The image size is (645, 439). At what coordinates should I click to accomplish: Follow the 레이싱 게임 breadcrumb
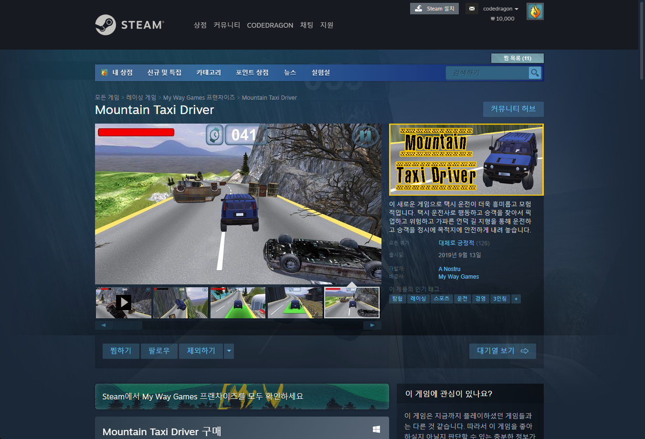[141, 97]
